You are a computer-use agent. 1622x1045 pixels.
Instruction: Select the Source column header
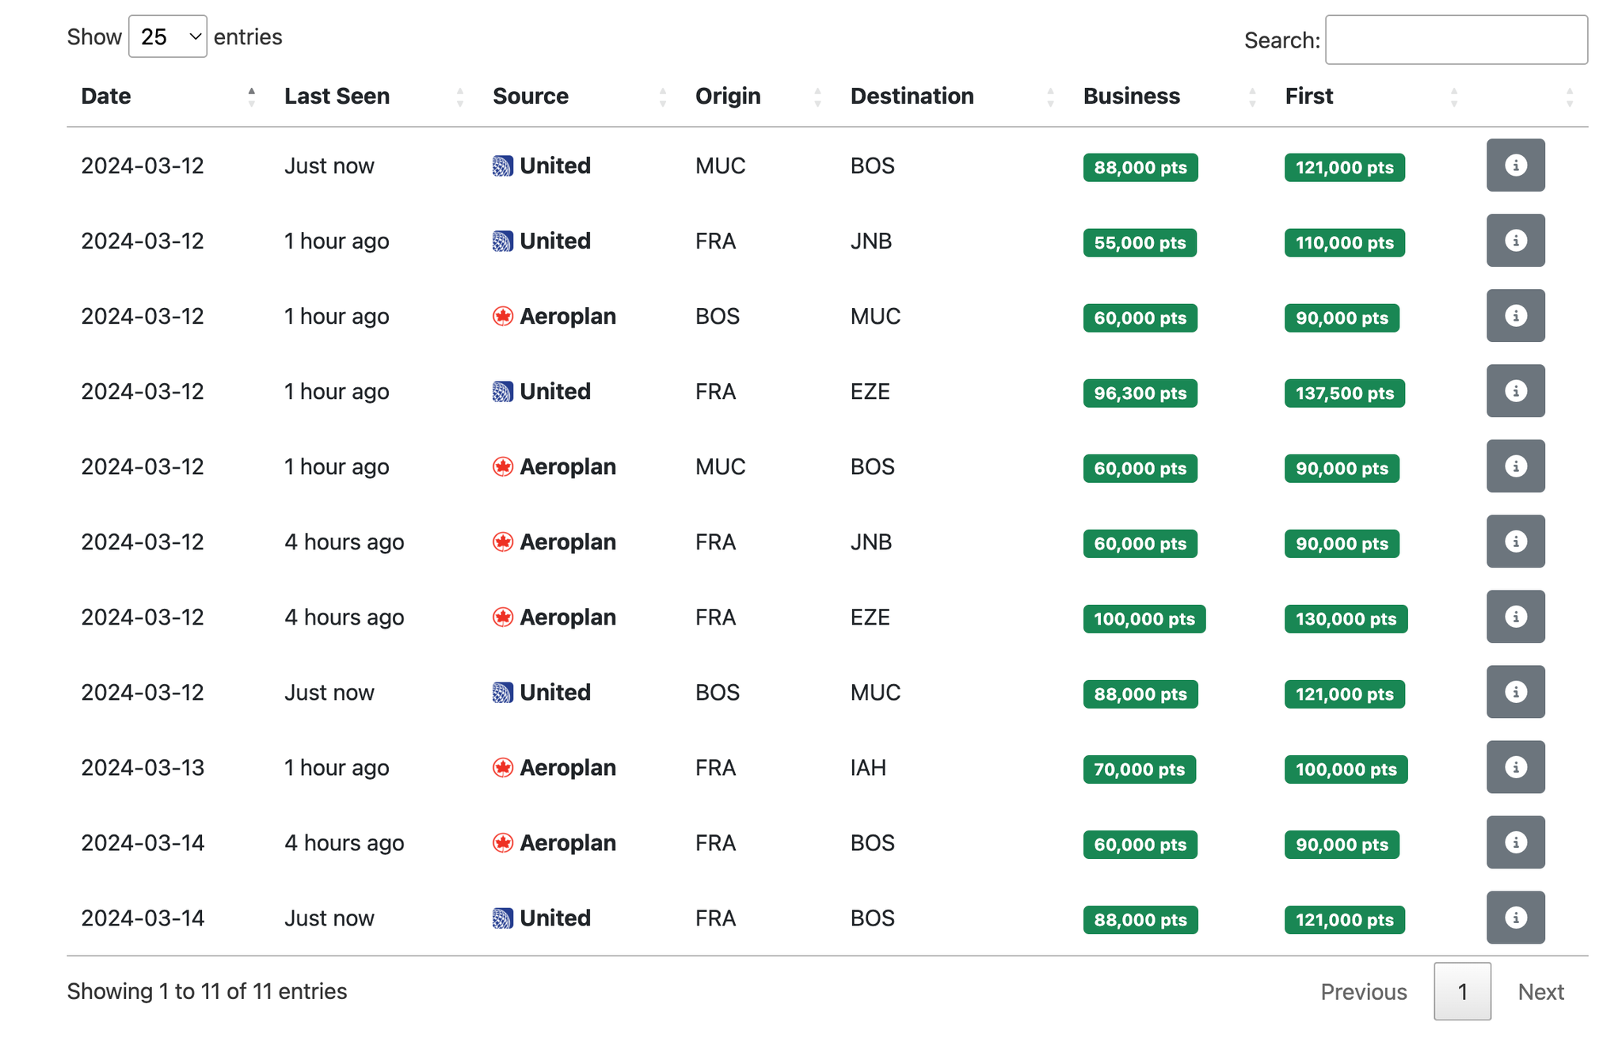531,96
